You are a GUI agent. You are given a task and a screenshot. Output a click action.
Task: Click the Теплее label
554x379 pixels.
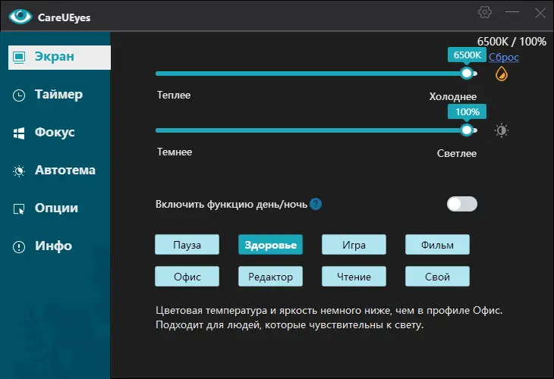[174, 96]
